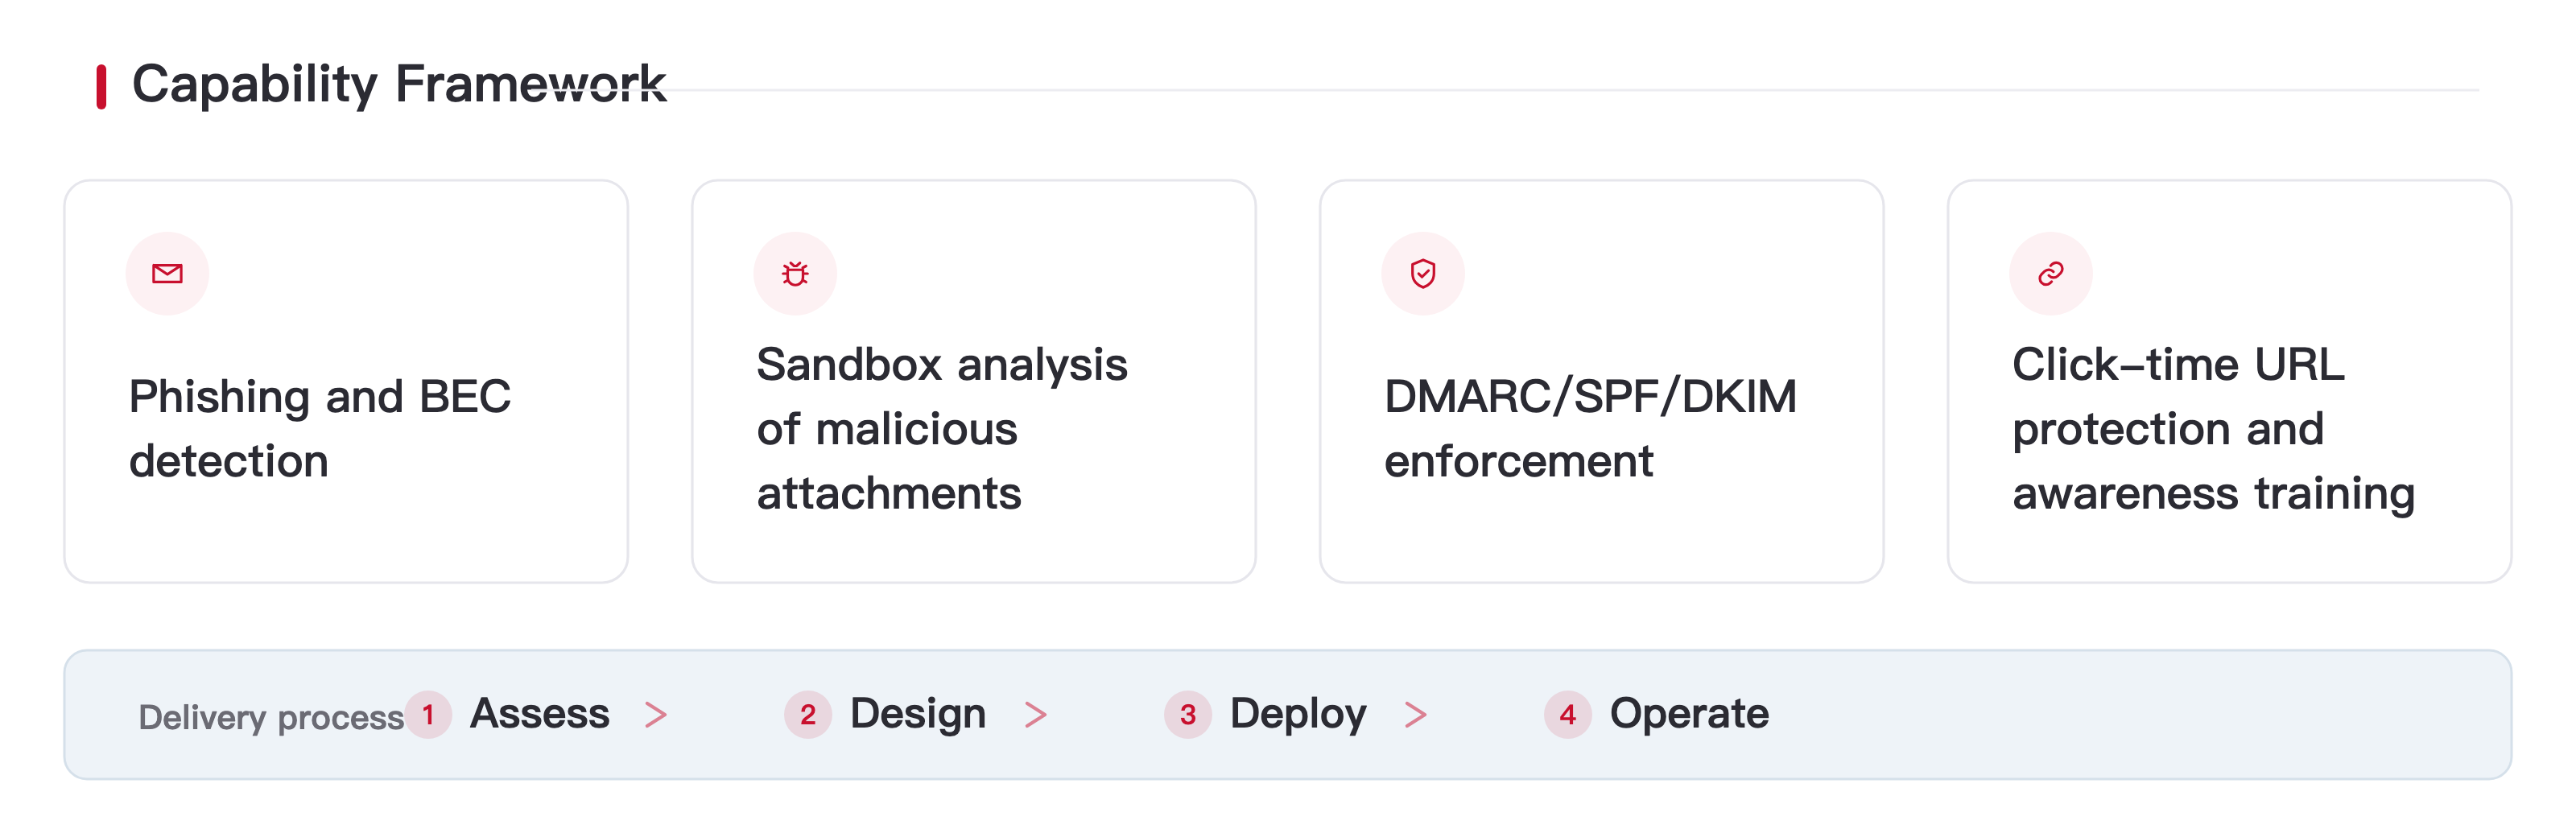Open the Design step
Viewport: 2576px width, 837px height.
(x=918, y=714)
